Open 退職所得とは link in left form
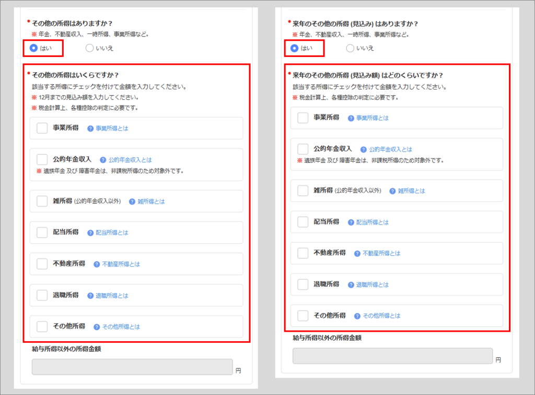The width and height of the screenshot is (535, 395). click(x=112, y=296)
